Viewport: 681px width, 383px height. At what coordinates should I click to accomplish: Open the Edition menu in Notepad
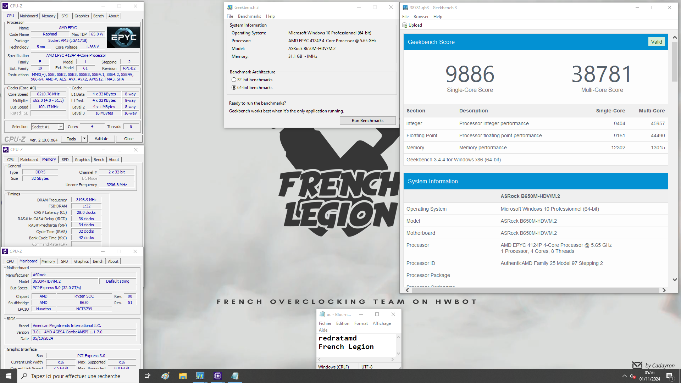coord(343,323)
